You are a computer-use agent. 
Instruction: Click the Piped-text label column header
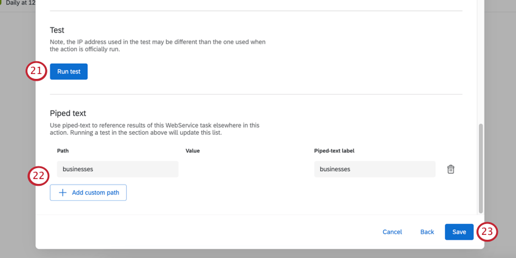click(334, 151)
